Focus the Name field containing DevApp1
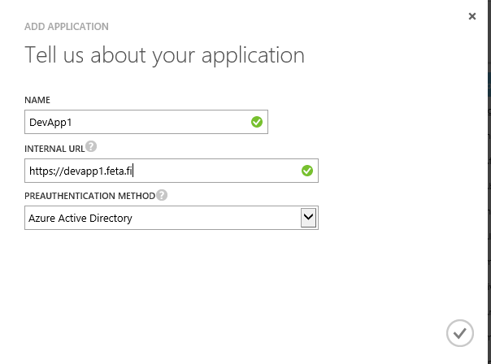This screenshot has width=491, height=364. coord(138,123)
